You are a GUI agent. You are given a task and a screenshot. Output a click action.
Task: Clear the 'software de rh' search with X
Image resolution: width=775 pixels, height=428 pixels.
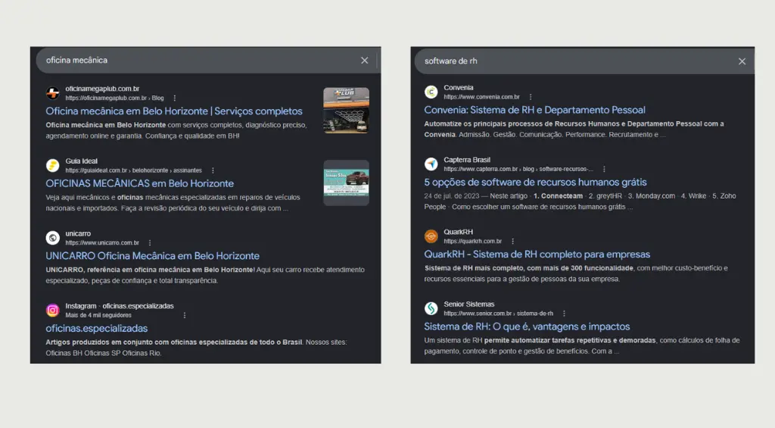(742, 61)
